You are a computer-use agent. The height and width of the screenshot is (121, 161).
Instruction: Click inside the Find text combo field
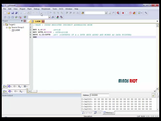click(x=95, y=13)
